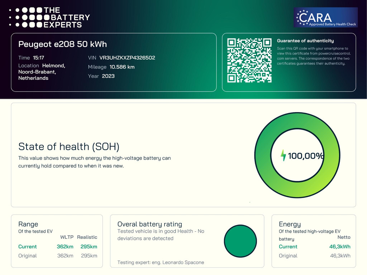Select the Original energy value 46,3kWh
Screen dimensions: 367x275
coord(340,256)
